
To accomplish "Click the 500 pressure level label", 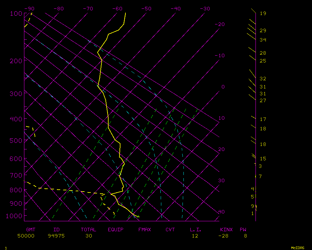I will (x=16, y=141).
